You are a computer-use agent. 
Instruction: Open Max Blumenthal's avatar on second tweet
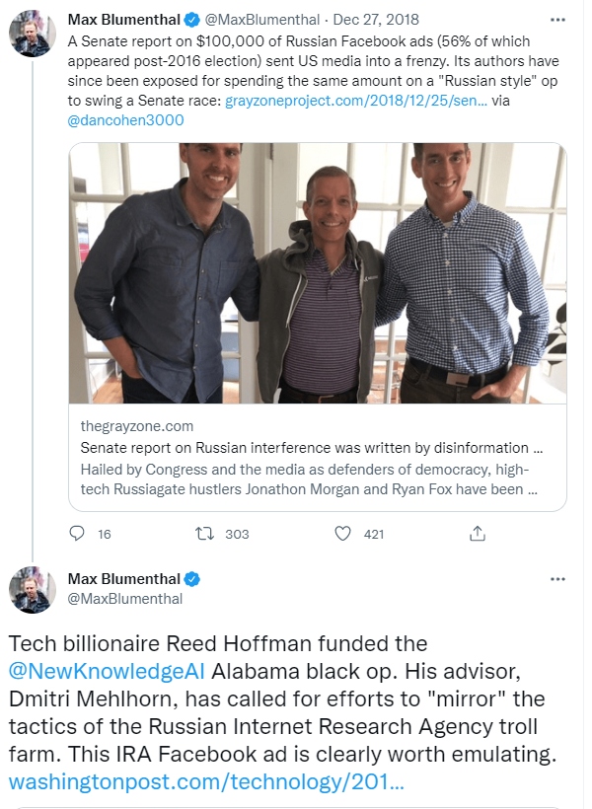[32, 591]
